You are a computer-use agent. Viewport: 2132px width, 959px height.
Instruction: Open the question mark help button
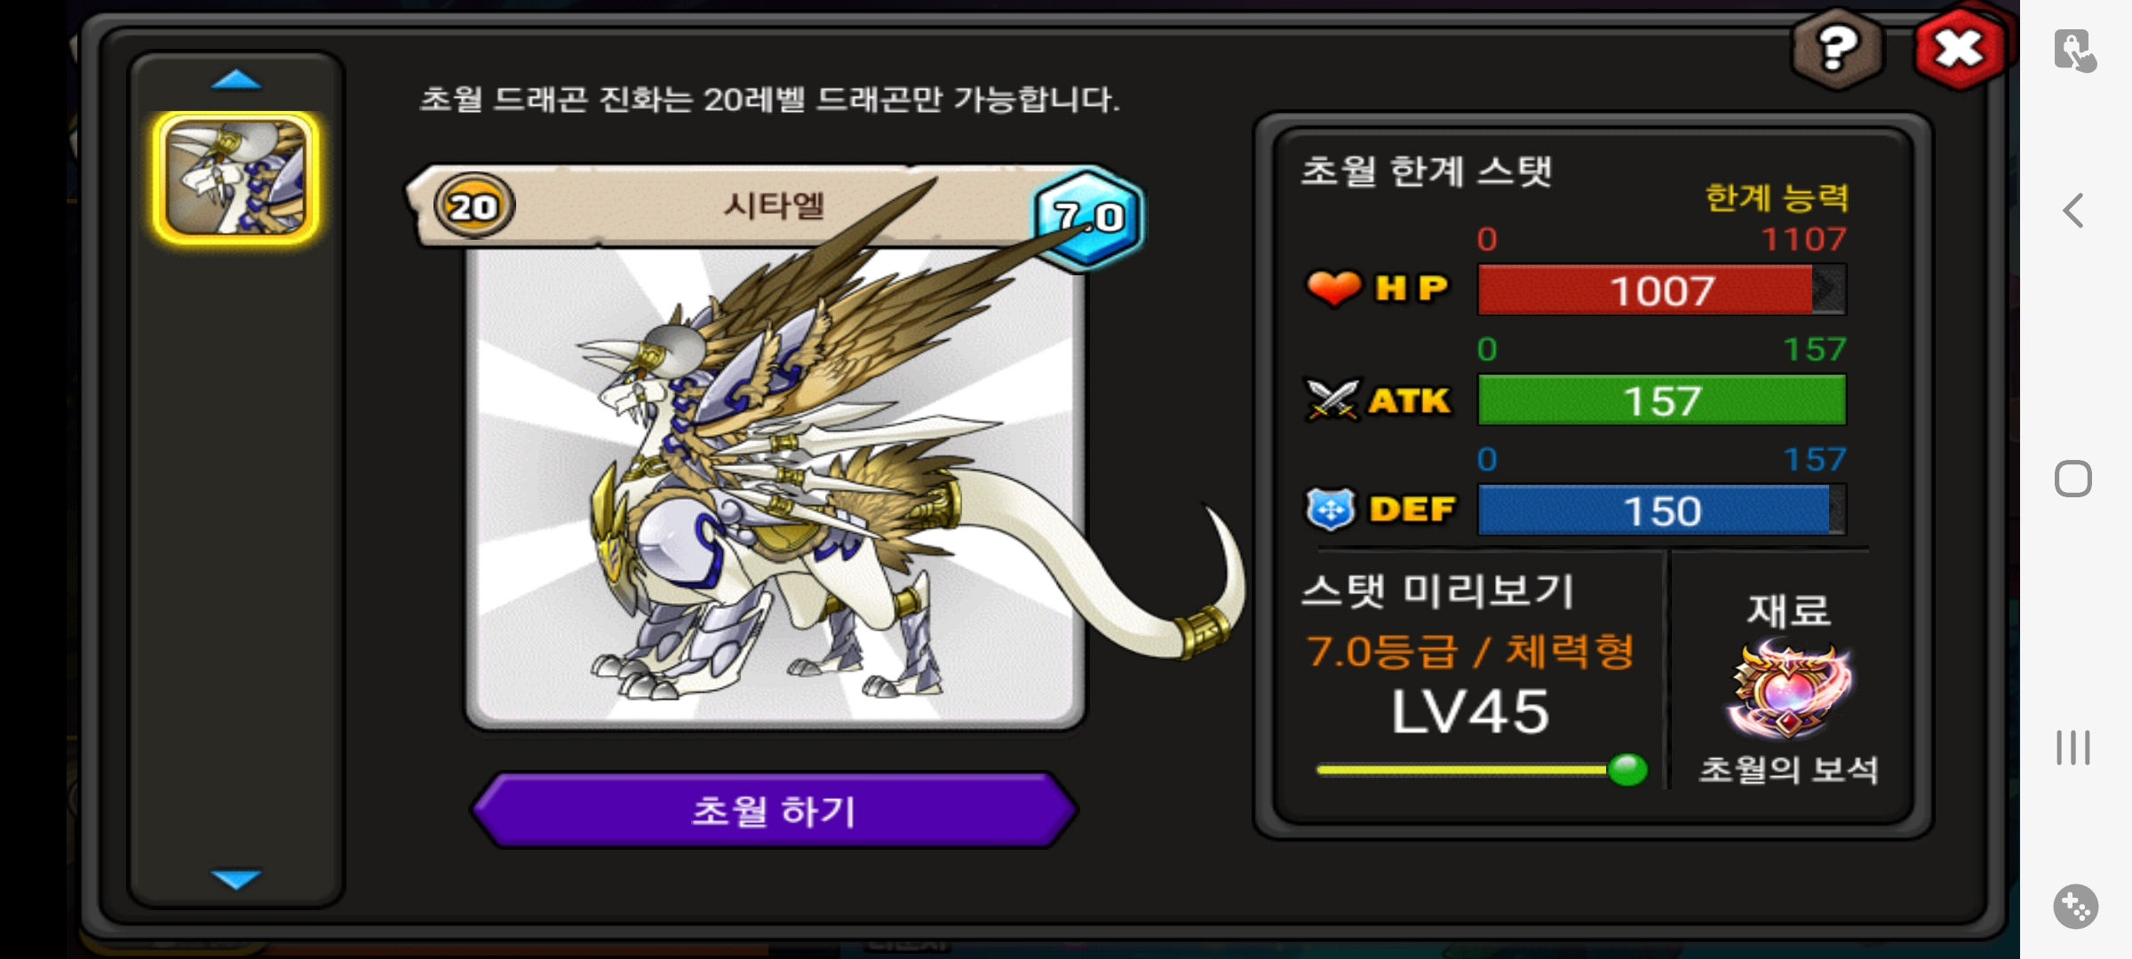[x=1837, y=49]
